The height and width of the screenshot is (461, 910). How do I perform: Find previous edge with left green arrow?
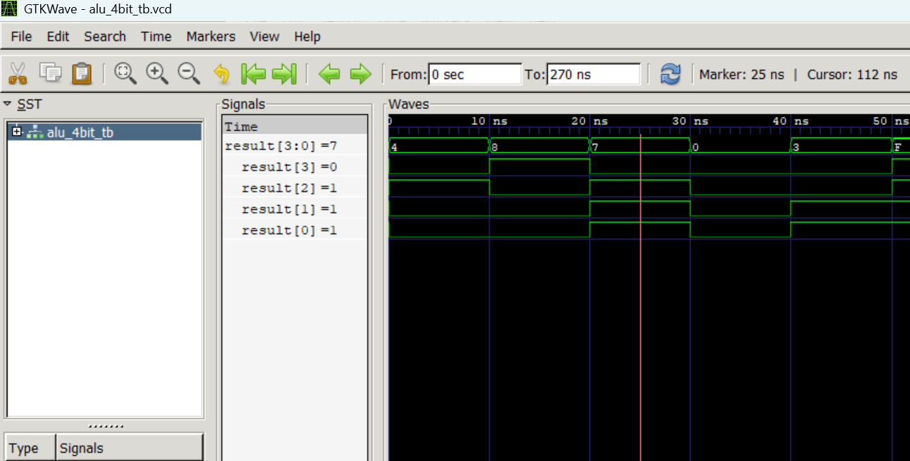tap(329, 73)
